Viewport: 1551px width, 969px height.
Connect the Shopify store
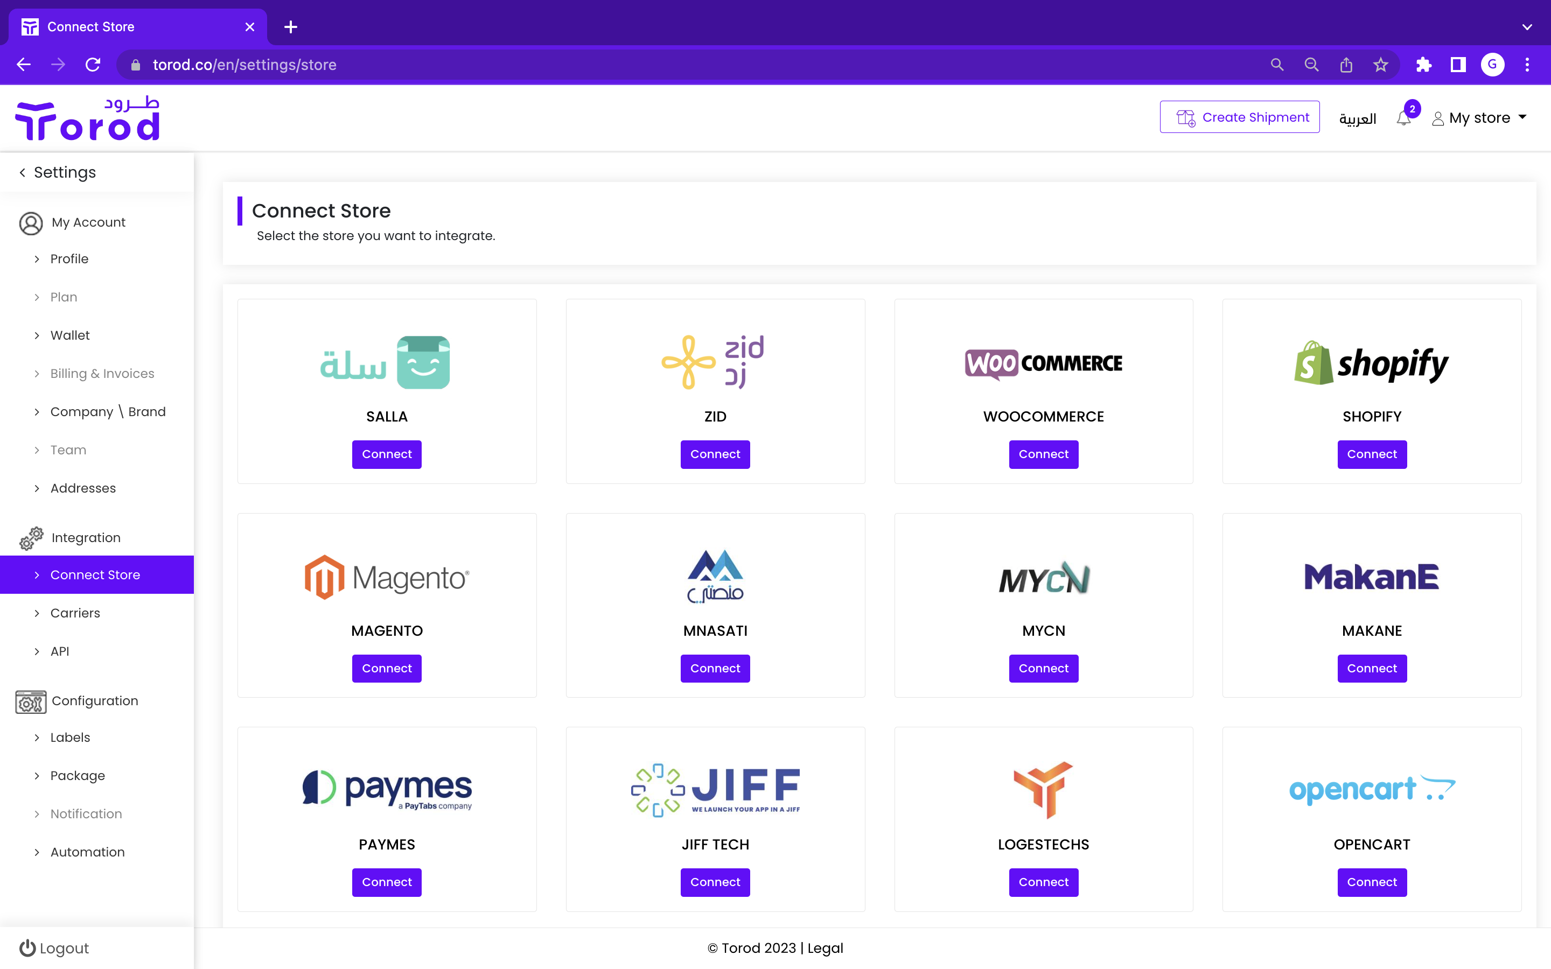click(1372, 454)
